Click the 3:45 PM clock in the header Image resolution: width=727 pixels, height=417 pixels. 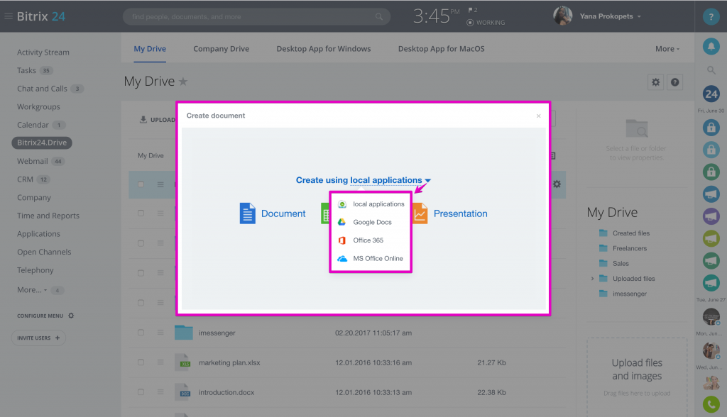pos(436,16)
